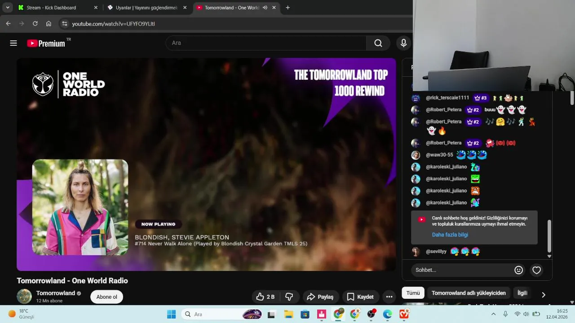
Task: Switch to the Uyarılar browser tab
Action: (x=147, y=8)
